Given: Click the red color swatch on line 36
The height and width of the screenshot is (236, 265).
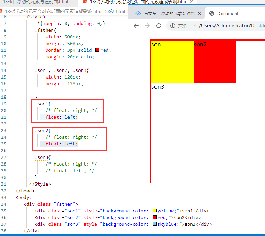Looking at the screenshot, I should click(154, 217).
